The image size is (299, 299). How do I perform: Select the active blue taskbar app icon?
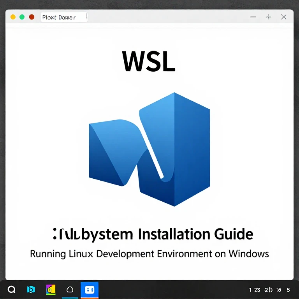point(90,290)
